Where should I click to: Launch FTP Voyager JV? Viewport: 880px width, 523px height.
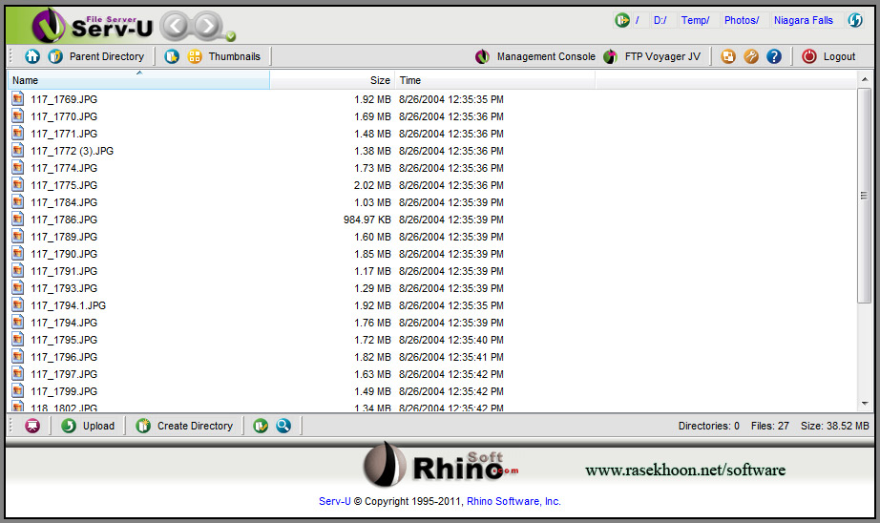tap(662, 56)
